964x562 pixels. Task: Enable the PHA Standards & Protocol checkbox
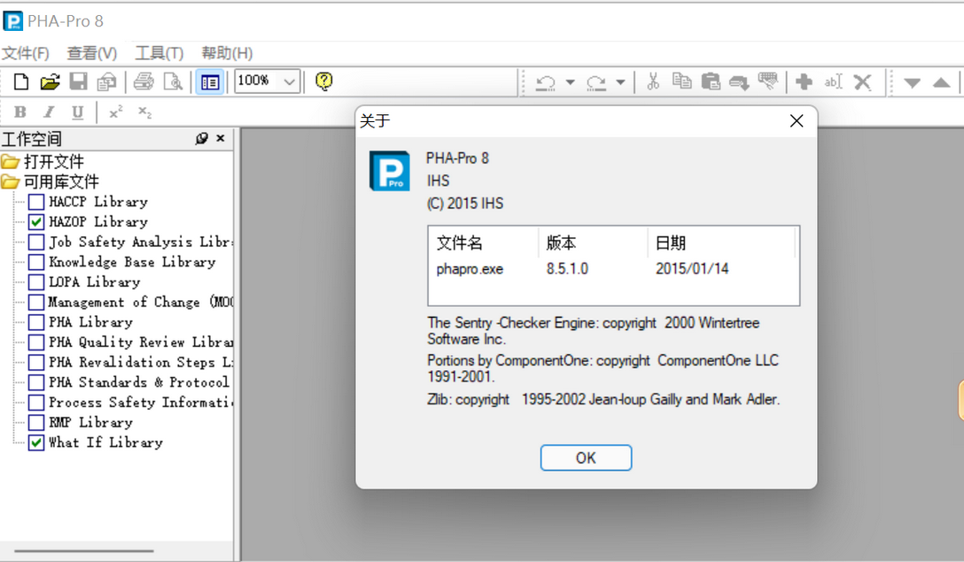(36, 382)
